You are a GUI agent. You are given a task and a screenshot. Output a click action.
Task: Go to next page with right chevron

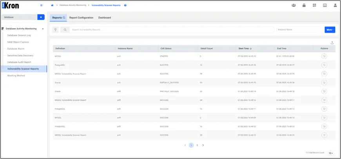pos(203,145)
